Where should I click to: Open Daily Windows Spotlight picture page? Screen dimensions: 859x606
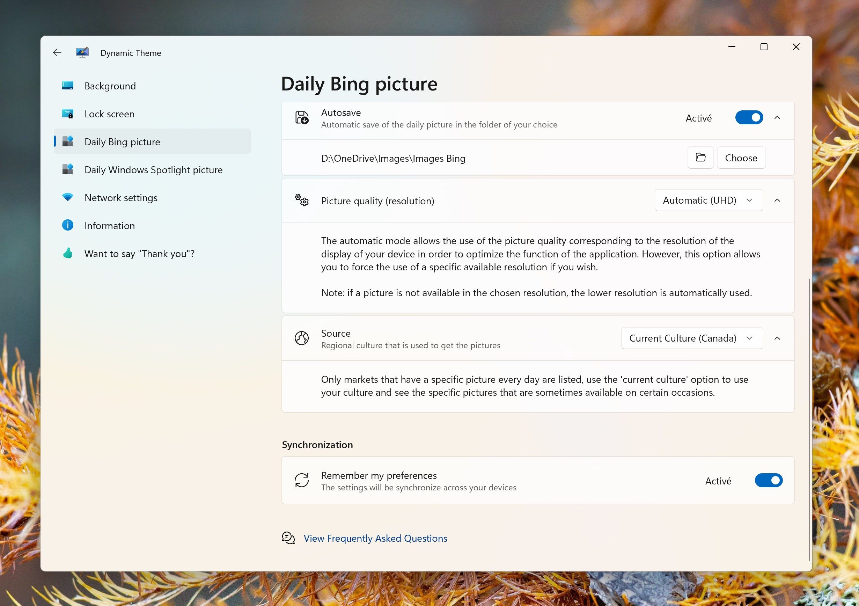tap(152, 169)
